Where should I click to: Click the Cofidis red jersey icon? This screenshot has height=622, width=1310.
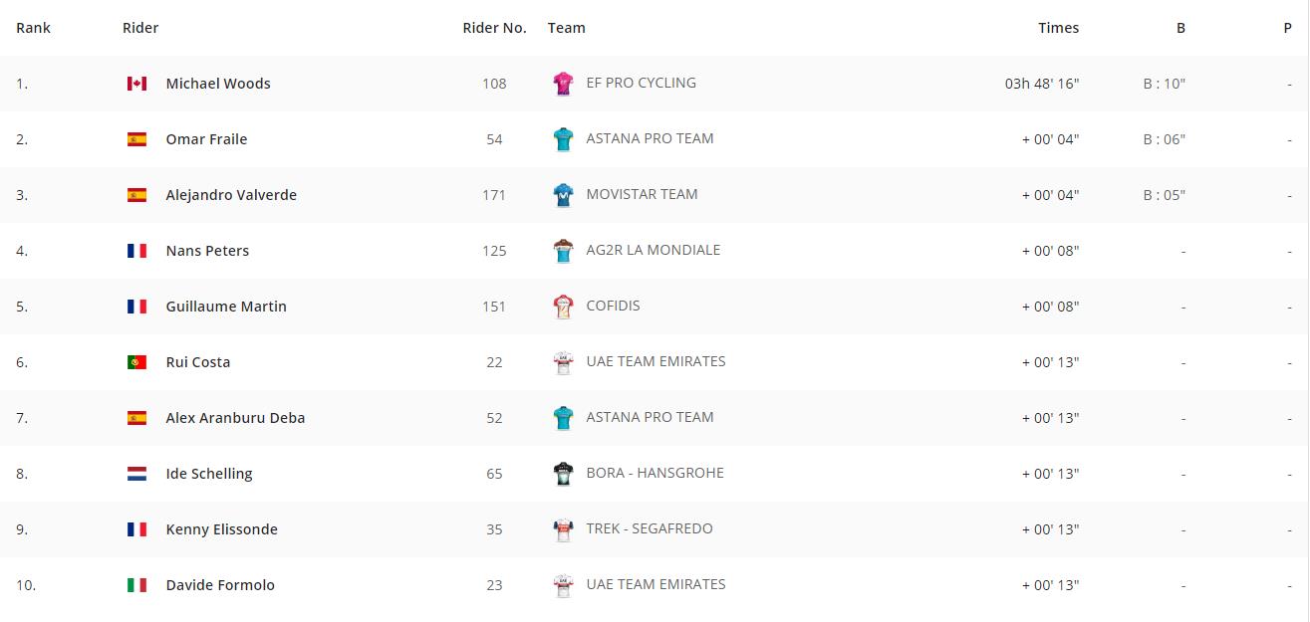563,307
